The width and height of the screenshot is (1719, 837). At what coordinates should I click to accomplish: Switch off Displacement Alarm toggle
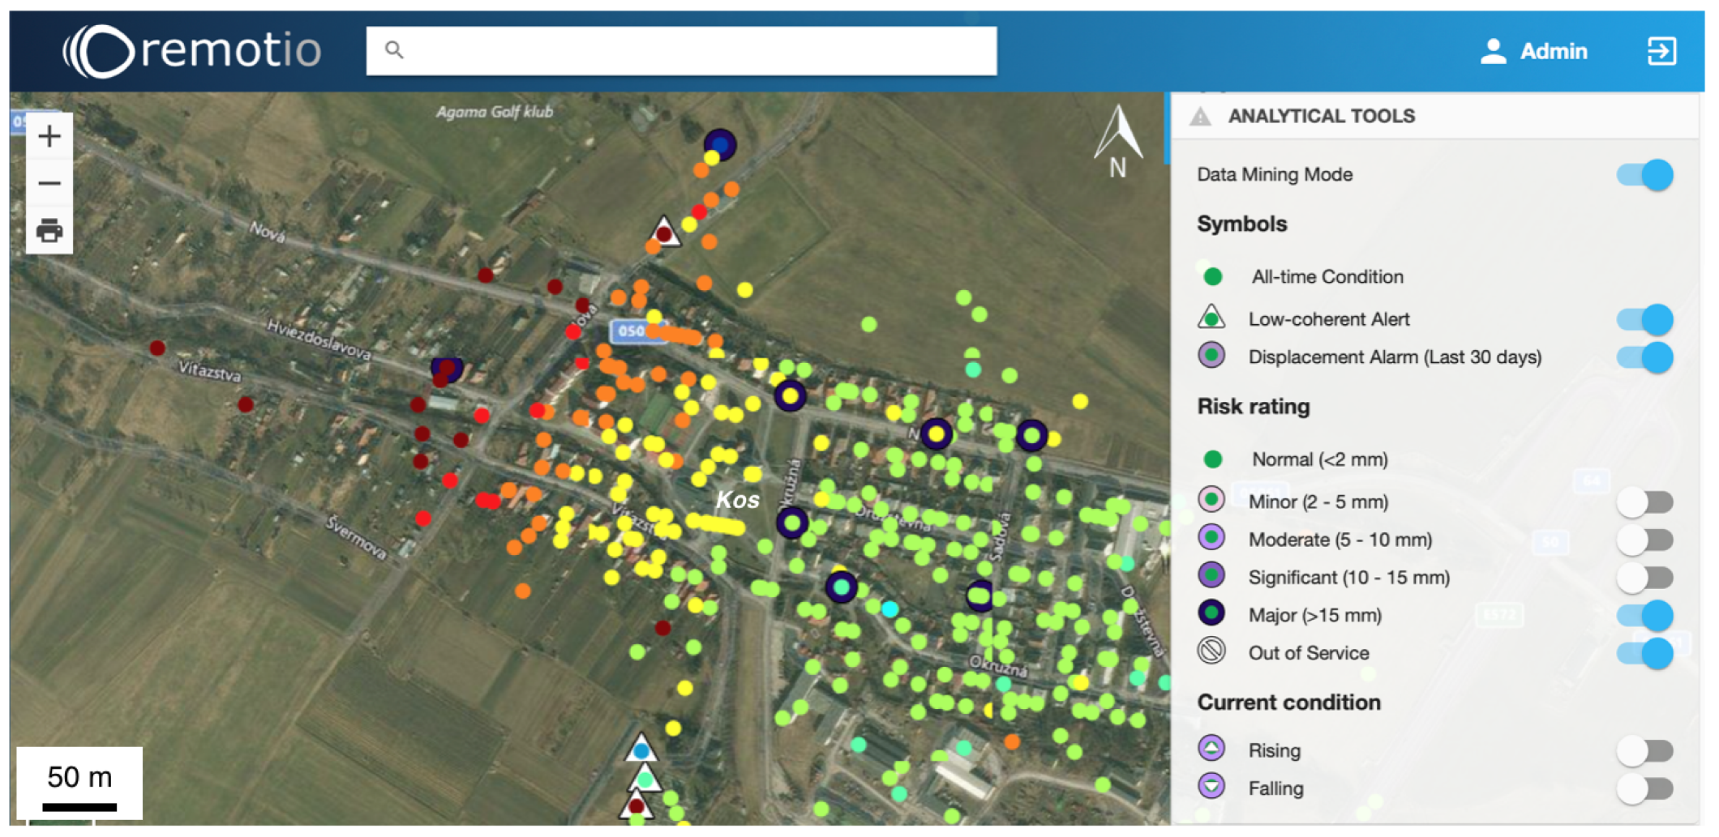coord(1644,357)
